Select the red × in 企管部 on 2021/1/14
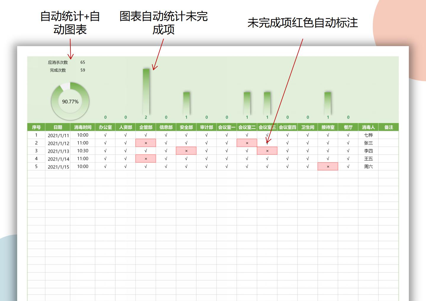Viewport: 426px width, 301px height. tap(146, 158)
